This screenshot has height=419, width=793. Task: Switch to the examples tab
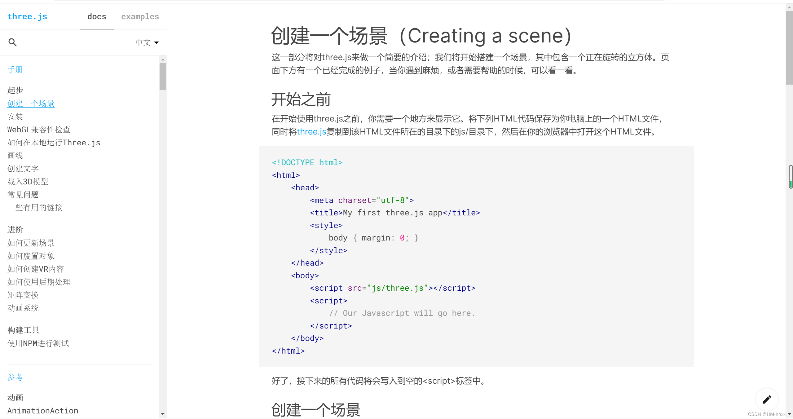point(140,16)
